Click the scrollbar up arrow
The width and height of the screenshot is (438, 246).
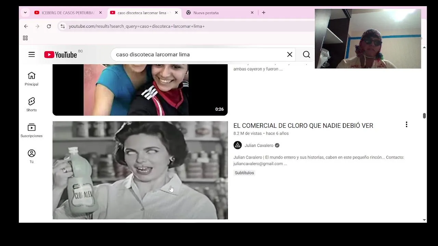[424, 47]
